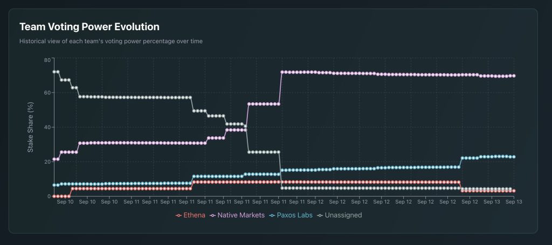Screen dimensions: 552x245
Task: Click the first Paxos Labs data point
Action: coord(54,185)
